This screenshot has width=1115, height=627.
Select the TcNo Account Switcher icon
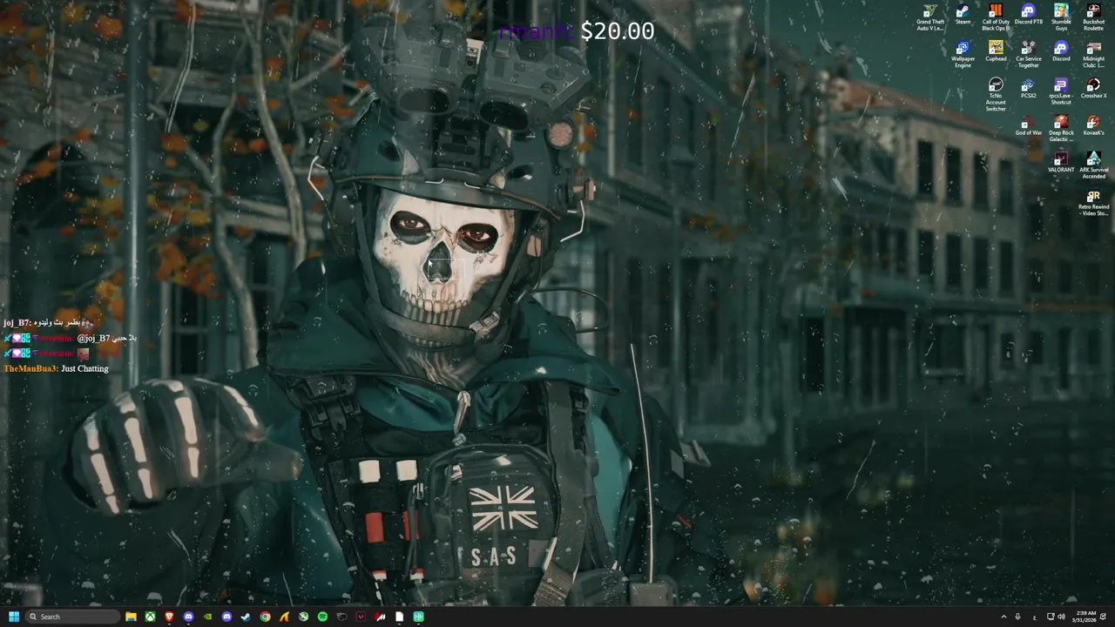(x=996, y=95)
